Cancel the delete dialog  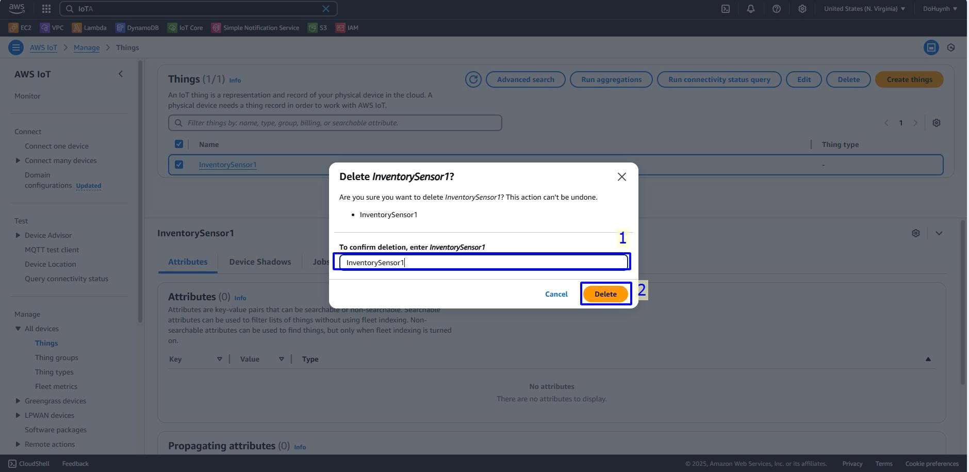tap(556, 294)
